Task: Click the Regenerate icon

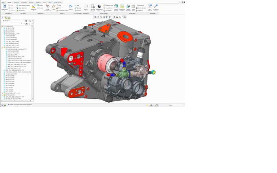Action: 5,7
